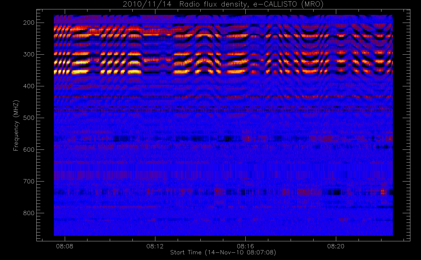Click the 08:08 time tick label
This screenshot has width=421, height=260.
click(65, 246)
